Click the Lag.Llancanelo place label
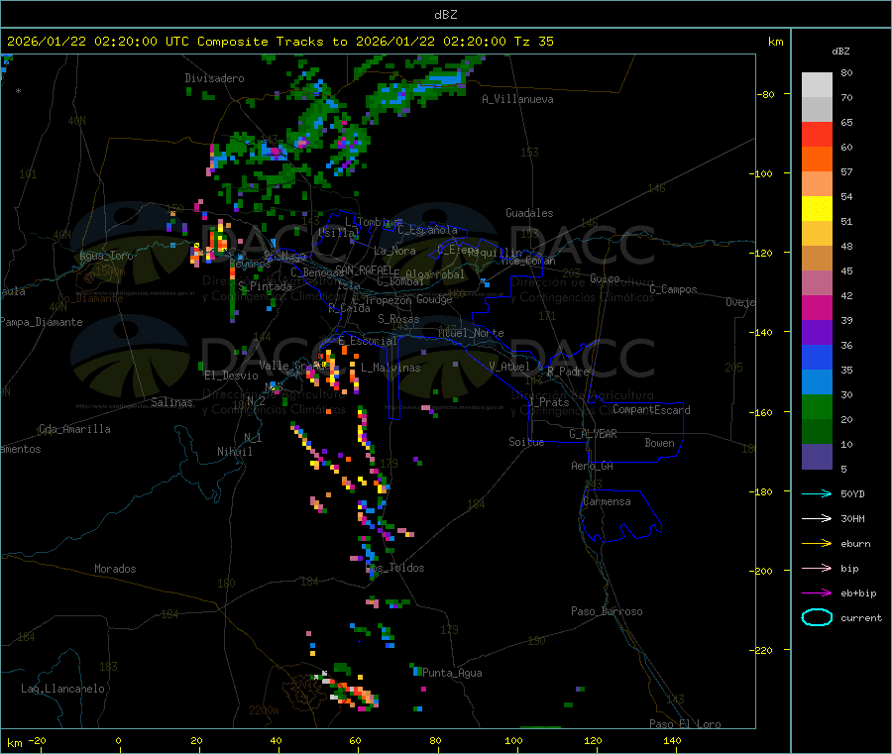The width and height of the screenshot is (892, 754). (x=63, y=689)
